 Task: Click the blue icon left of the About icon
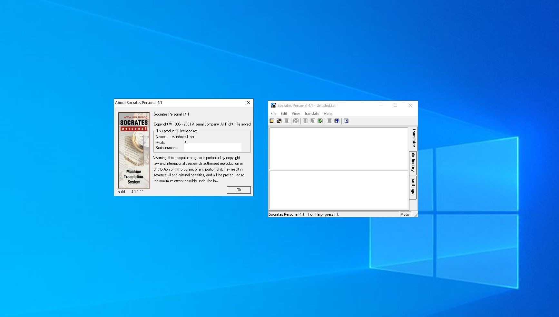[x=337, y=121]
